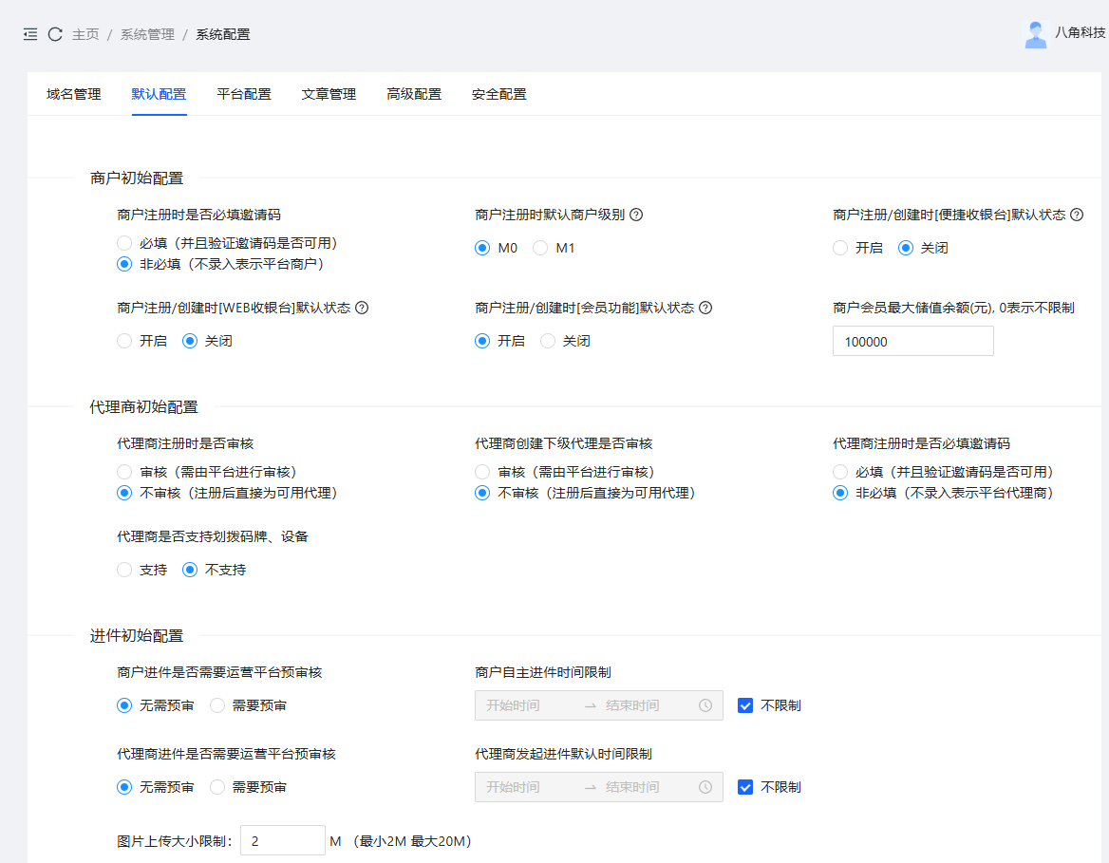Click clock icon in 商户自主进件时间限制 field
Viewport: 1109px width, 863px height.
pos(705,705)
